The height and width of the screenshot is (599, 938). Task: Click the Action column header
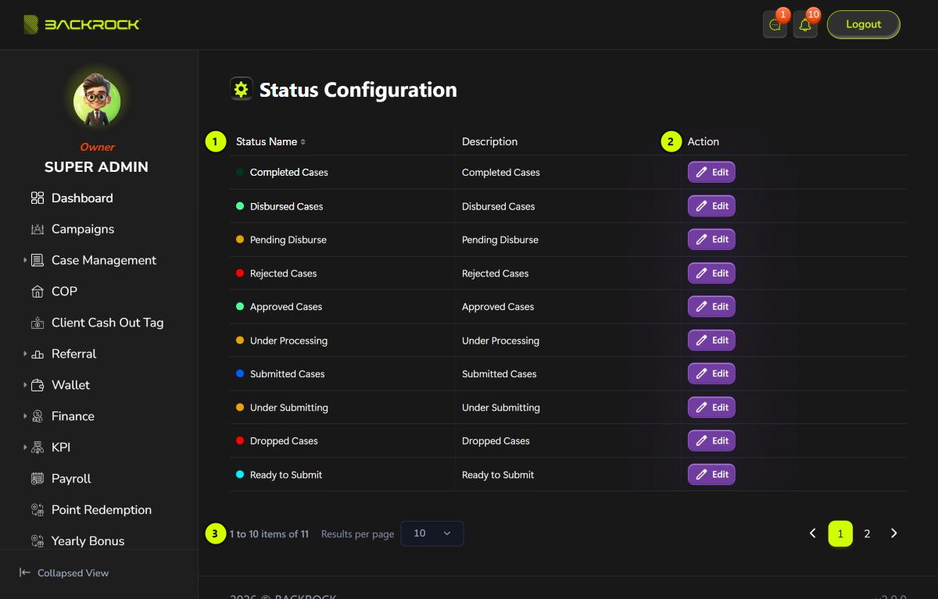tap(703, 142)
